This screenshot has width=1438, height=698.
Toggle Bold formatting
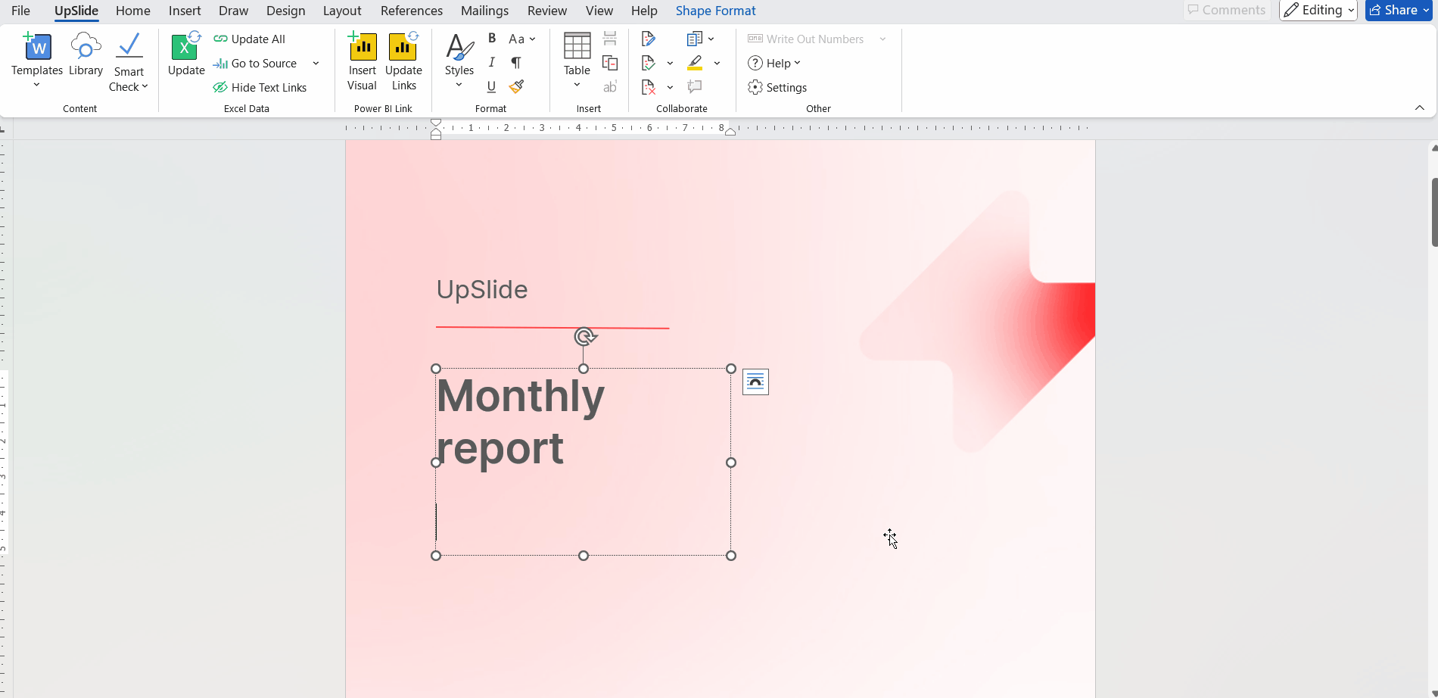[x=492, y=39]
